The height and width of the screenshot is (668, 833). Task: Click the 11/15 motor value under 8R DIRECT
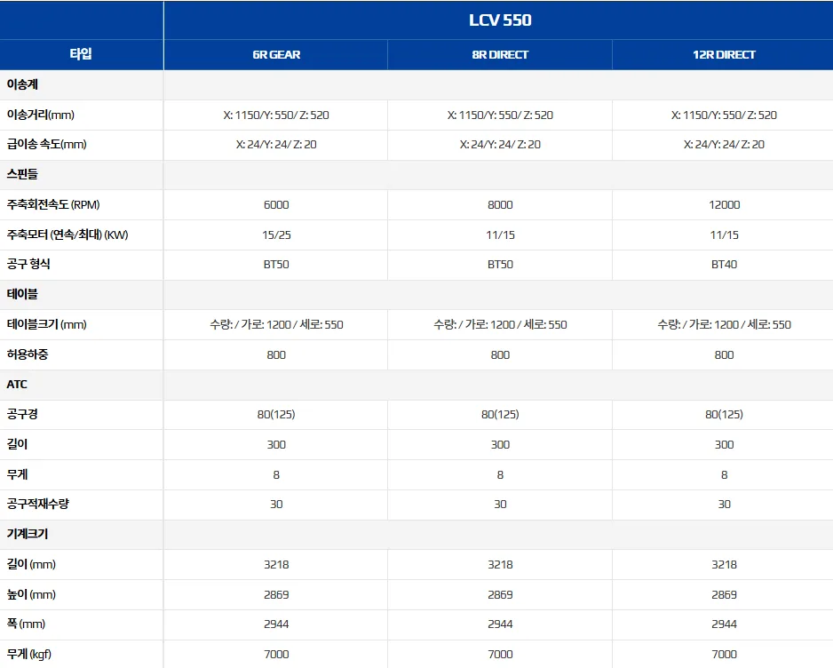pos(500,235)
